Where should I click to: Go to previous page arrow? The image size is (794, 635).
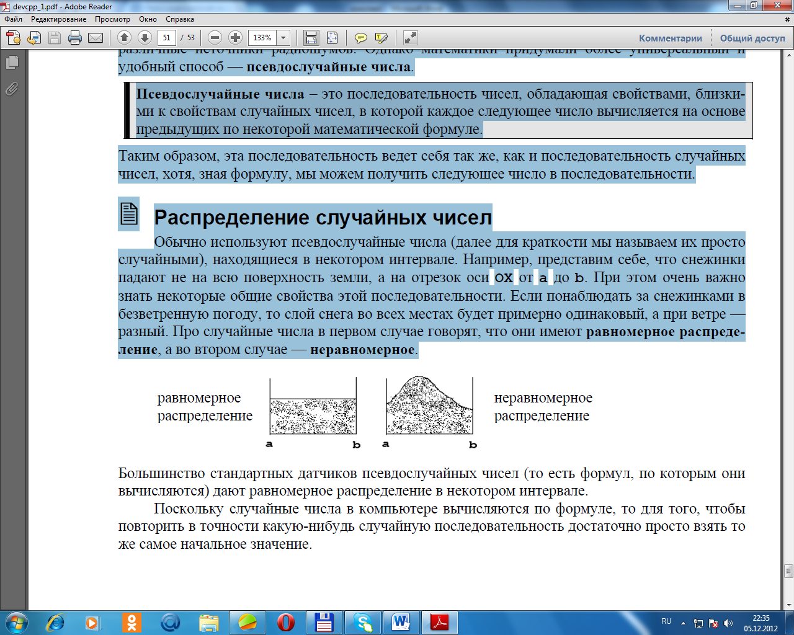coord(124,38)
